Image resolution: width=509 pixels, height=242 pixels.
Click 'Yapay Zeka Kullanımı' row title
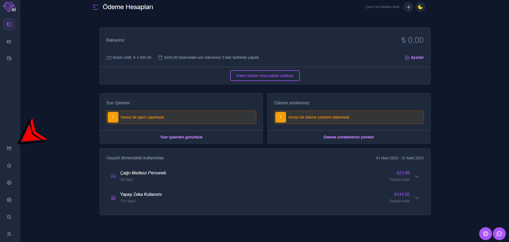point(141,195)
